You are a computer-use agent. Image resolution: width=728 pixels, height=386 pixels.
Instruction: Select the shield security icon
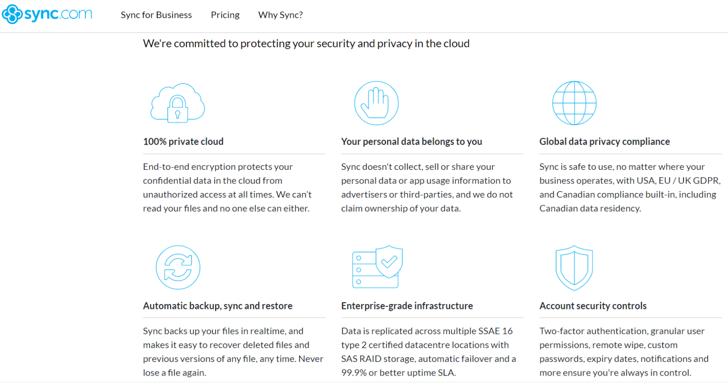tap(574, 267)
